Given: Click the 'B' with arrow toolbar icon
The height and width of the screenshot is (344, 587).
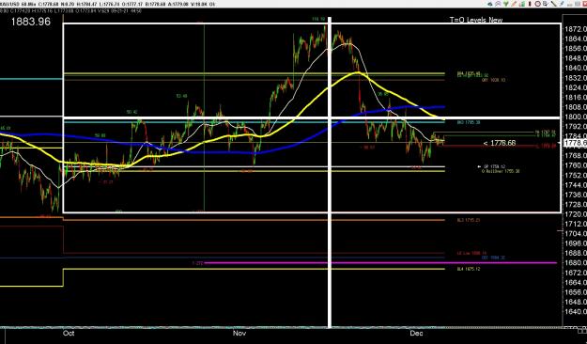Looking at the screenshot, I should [x=546, y=4].
